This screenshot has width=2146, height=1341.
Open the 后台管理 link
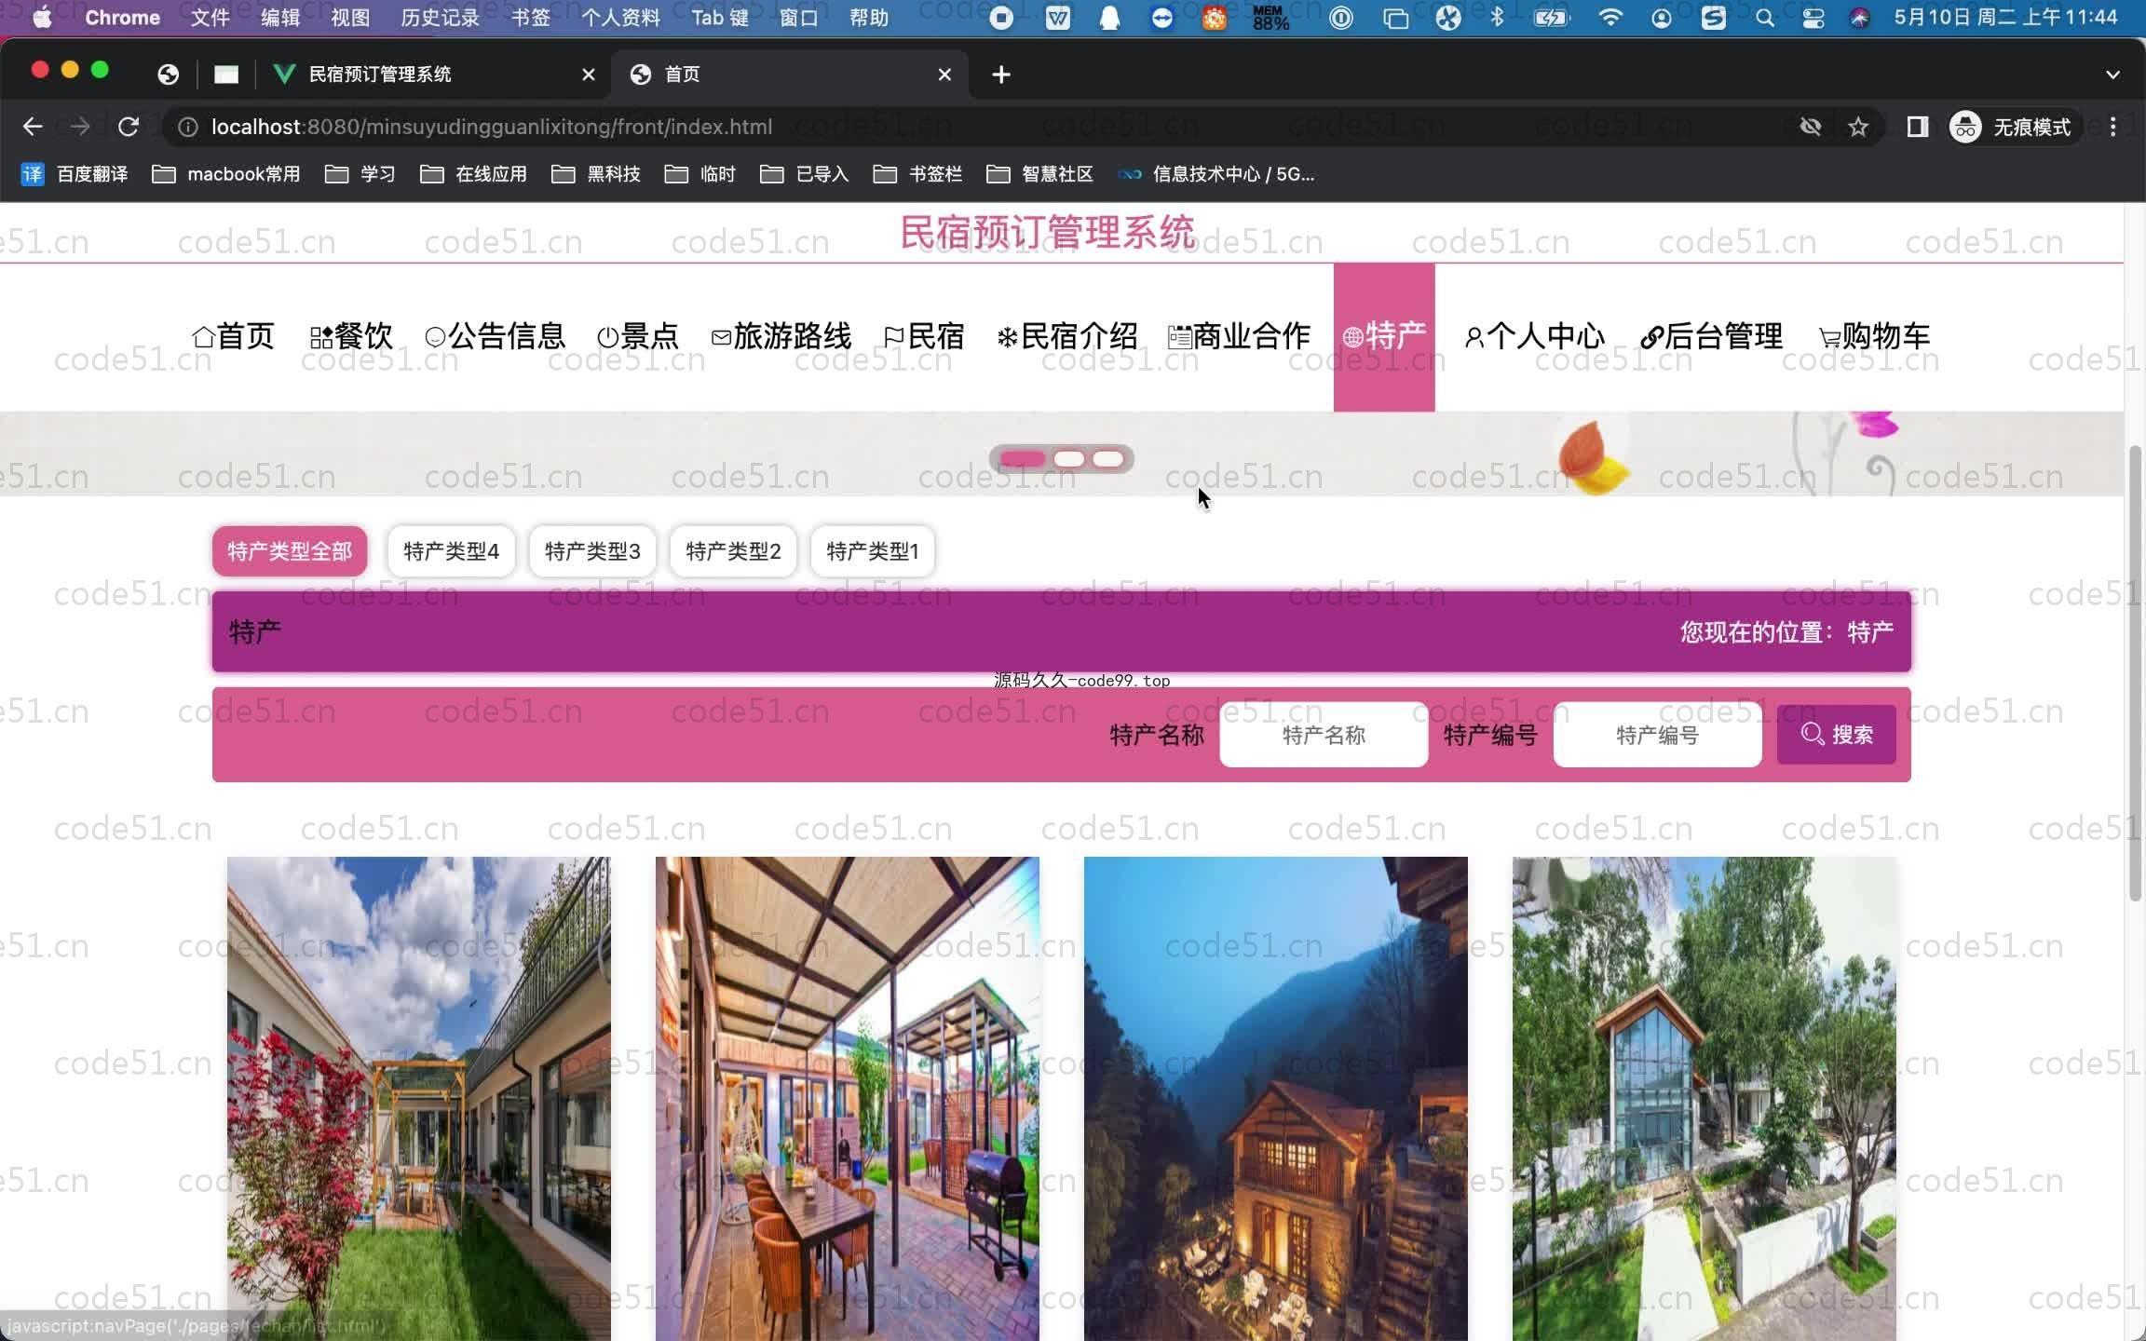click(1712, 336)
